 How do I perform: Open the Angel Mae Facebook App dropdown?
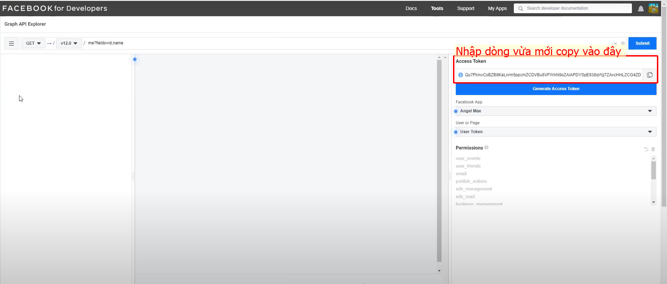(556, 111)
